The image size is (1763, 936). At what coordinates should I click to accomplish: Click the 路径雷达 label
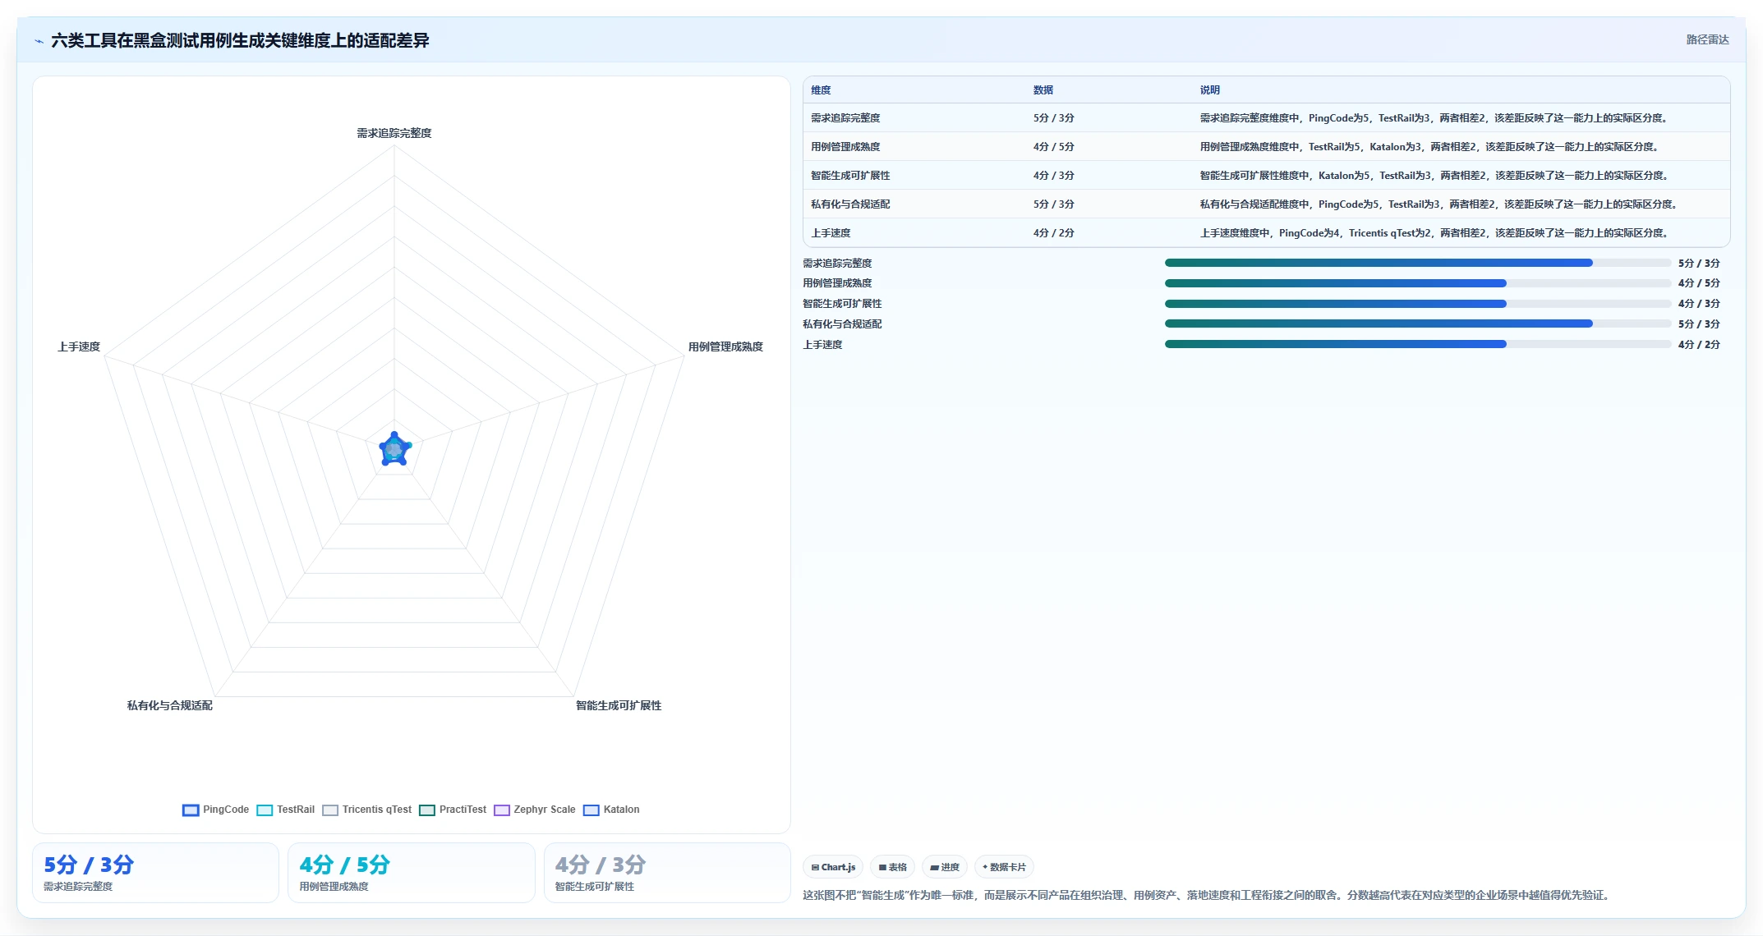[1707, 39]
